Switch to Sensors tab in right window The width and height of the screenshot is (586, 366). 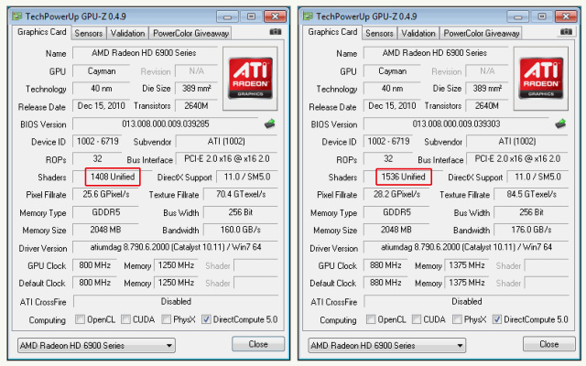(x=379, y=33)
